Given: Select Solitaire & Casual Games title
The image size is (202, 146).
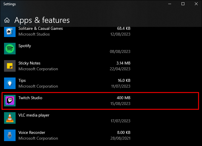Looking at the screenshot, I should 40,29.
